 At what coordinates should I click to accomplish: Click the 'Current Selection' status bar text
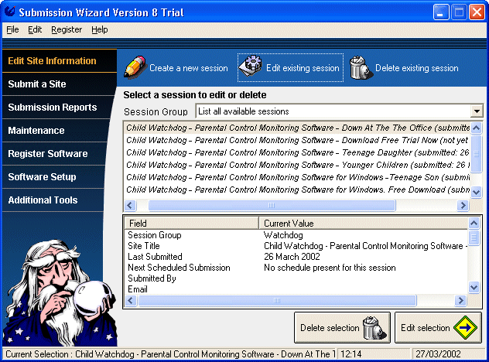click(x=170, y=354)
